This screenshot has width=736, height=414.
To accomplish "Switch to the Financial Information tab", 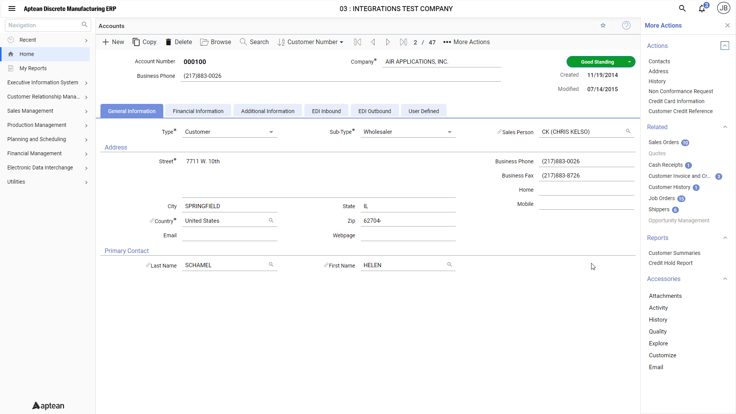I will [198, 111].
